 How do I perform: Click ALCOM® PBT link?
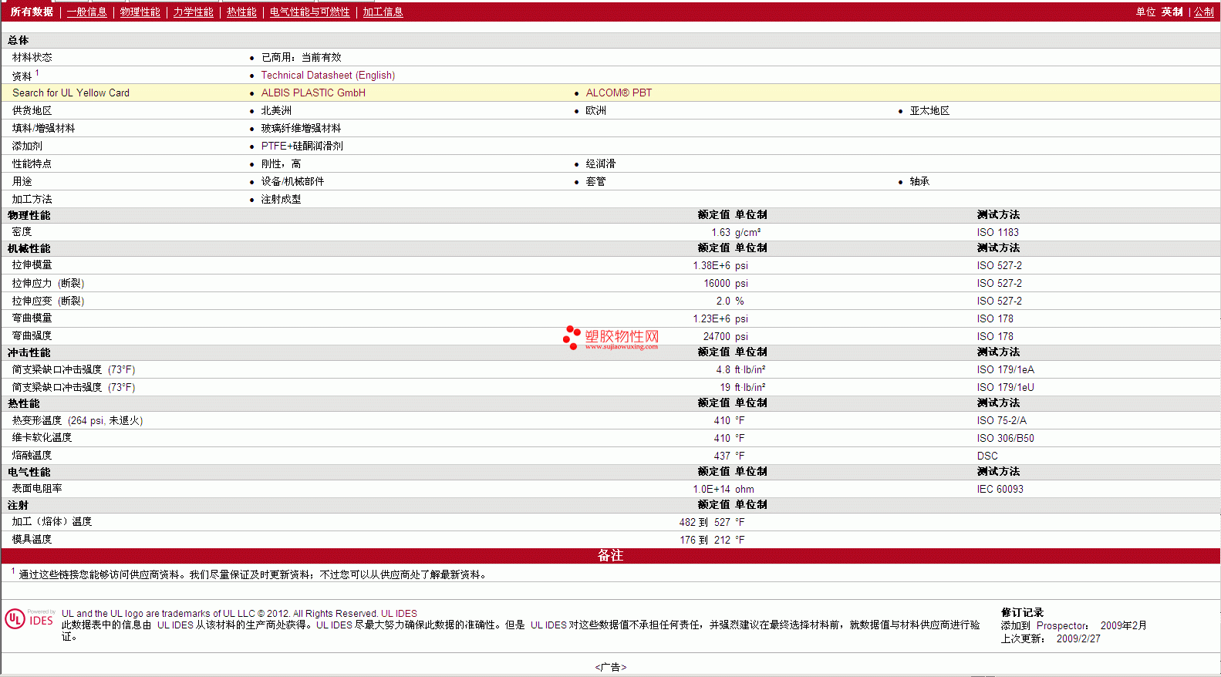click(x=619, y=93)
